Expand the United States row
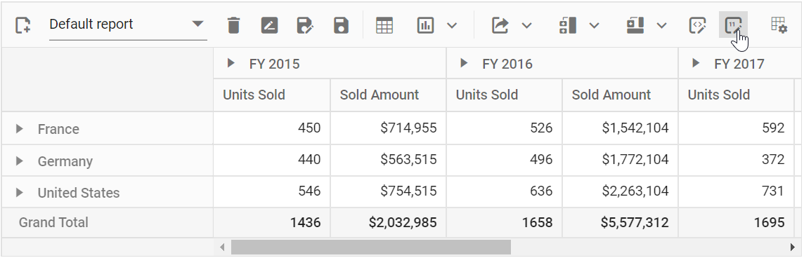The width and height of the screenshot is (804, 258). click(x=20, y=193)
